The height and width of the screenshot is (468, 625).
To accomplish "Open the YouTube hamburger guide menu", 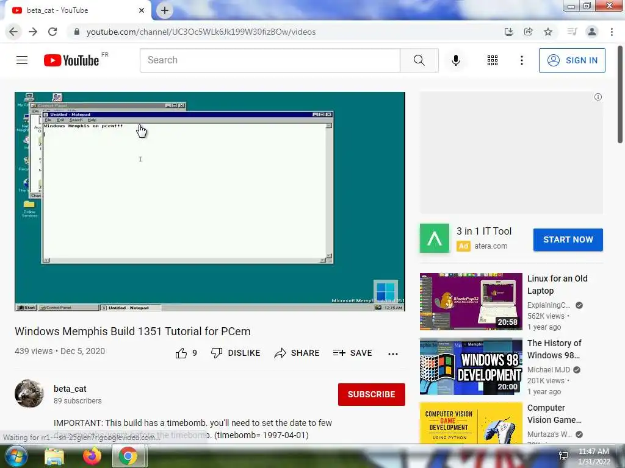I will [22, 60].
